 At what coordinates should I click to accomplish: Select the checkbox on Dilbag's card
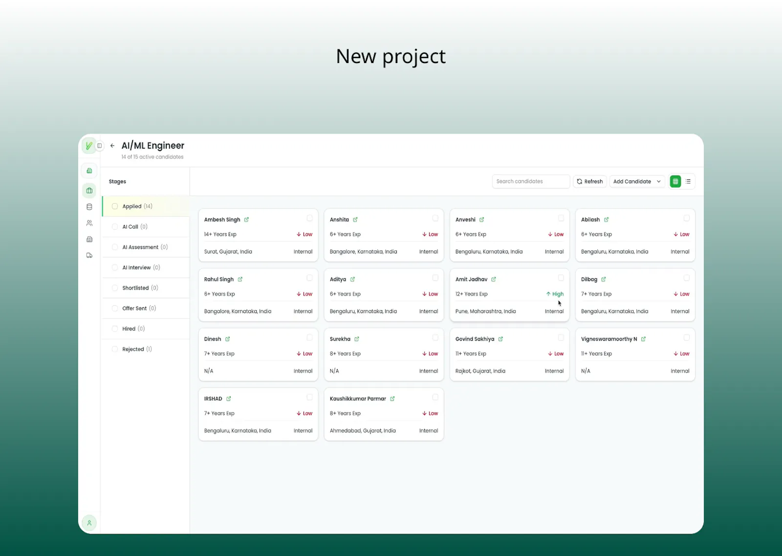tap(687, 278)
